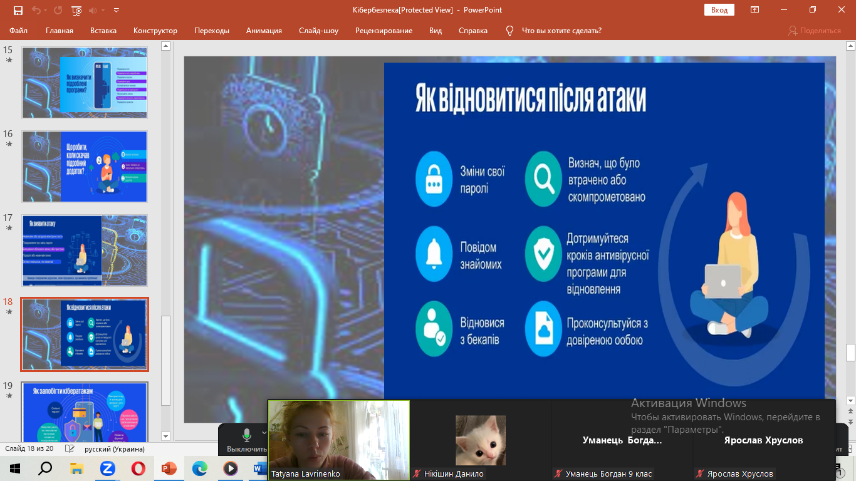This screenshot has width=856, height=481.
Task: Open the ribbon display options icon
Action: tap(754, 10)
